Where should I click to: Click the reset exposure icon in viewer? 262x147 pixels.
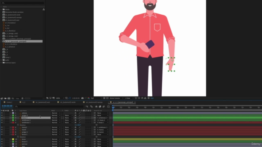tap(149, 98)
